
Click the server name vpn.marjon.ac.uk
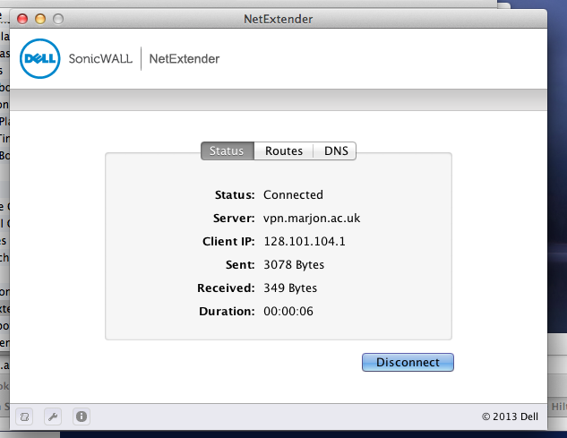tap(312, 218)
